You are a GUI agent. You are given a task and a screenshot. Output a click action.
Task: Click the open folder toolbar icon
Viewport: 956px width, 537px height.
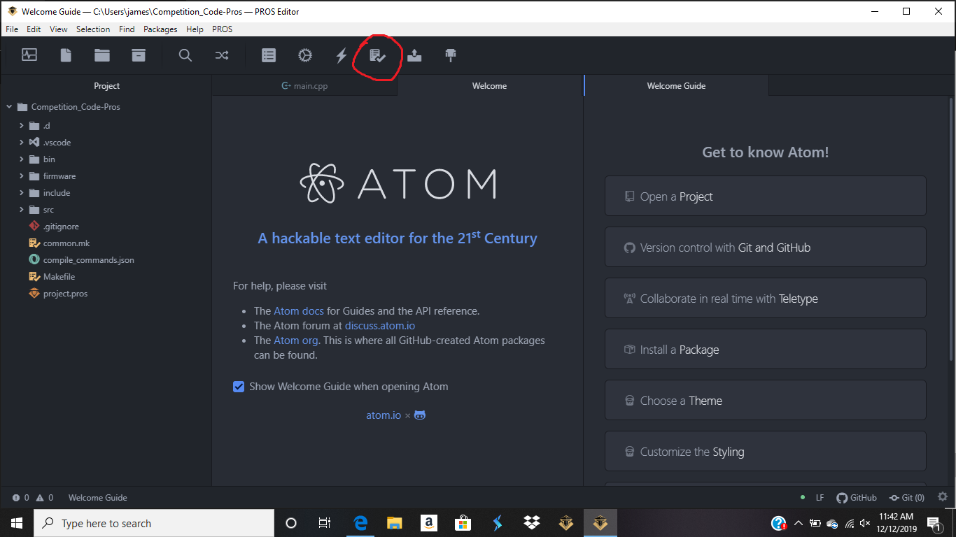coord(102,55)
